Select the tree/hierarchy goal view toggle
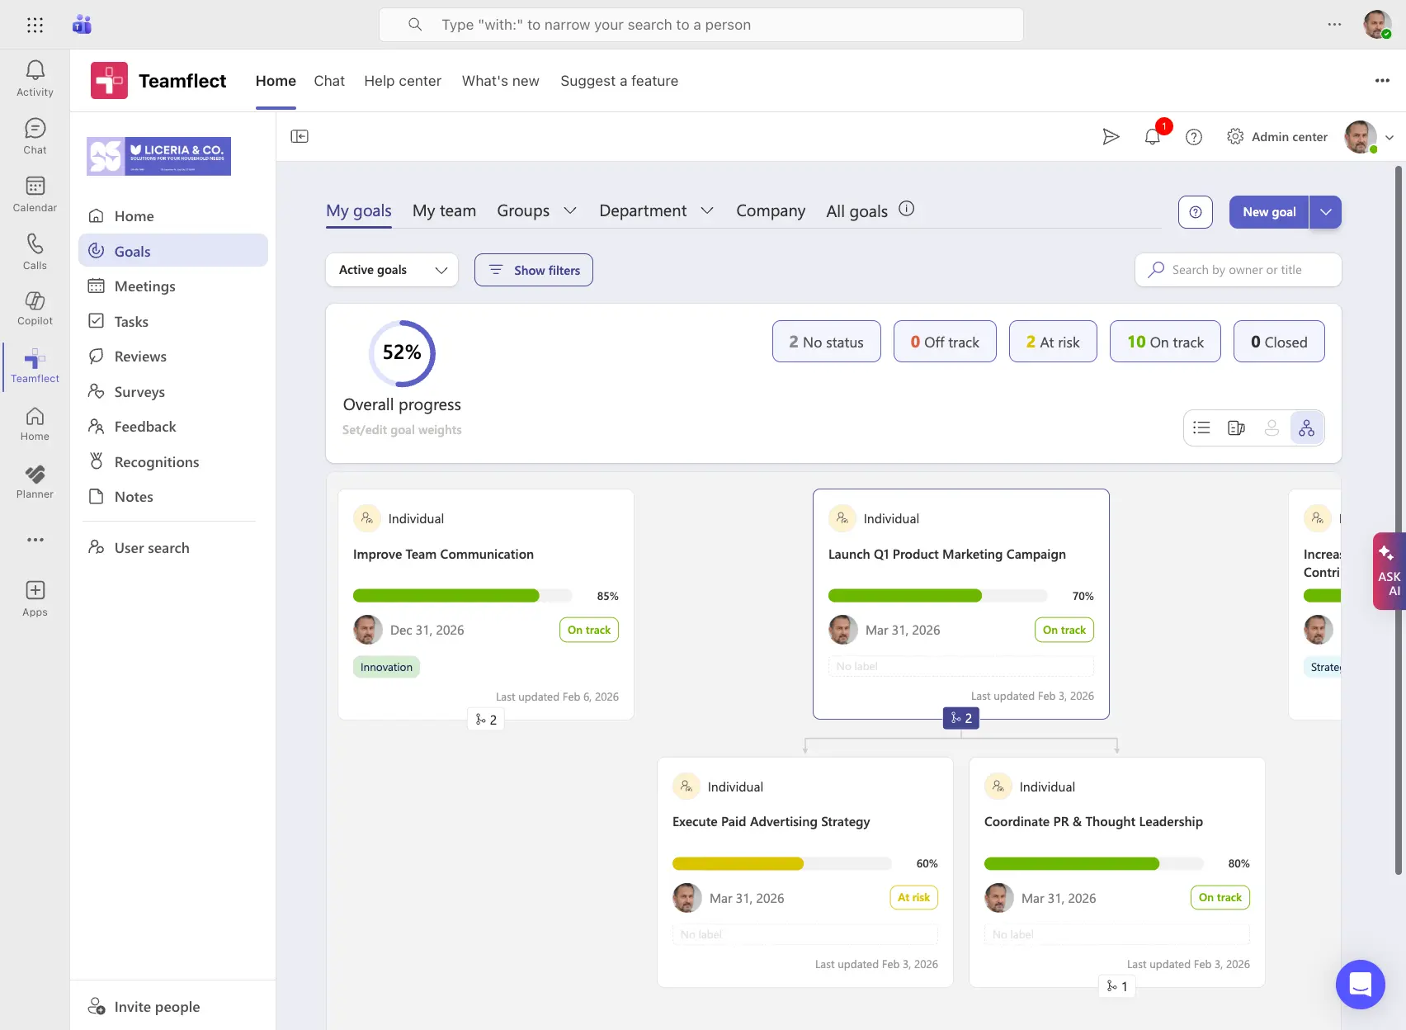1406x1030 pixels. (1307, 428)
